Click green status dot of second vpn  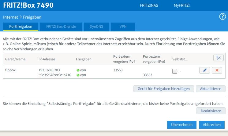point(78,75)
